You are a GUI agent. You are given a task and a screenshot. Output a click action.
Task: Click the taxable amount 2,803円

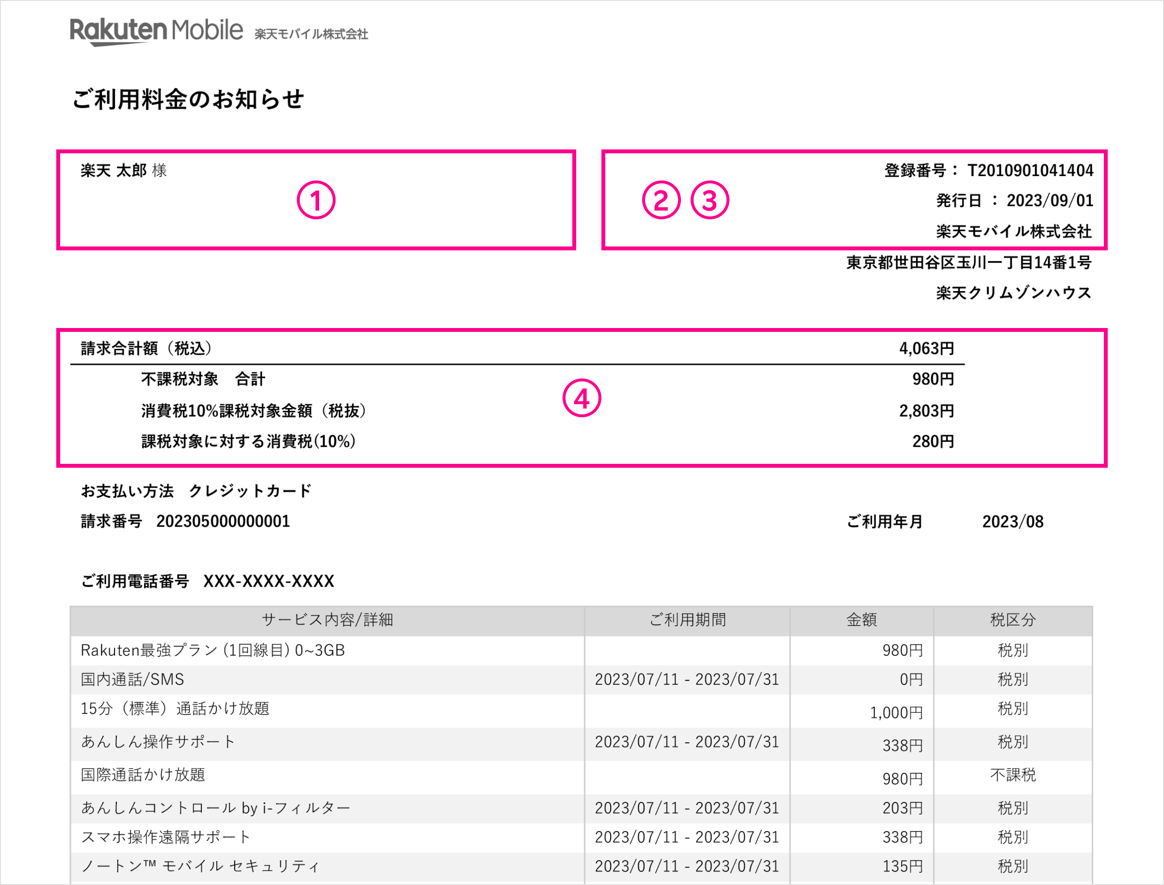click(926, 410)
